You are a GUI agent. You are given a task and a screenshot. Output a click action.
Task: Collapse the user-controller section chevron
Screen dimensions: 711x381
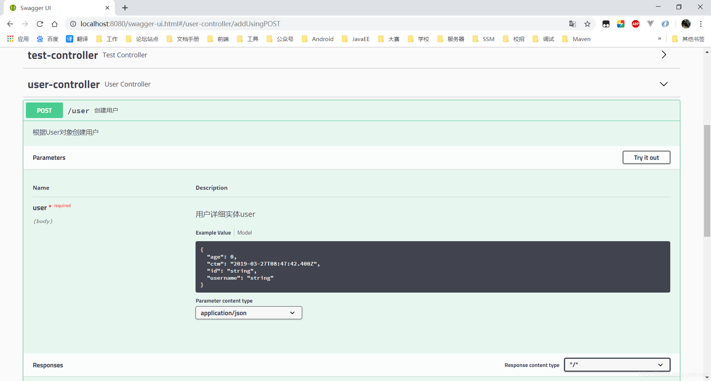coord(663,84)
